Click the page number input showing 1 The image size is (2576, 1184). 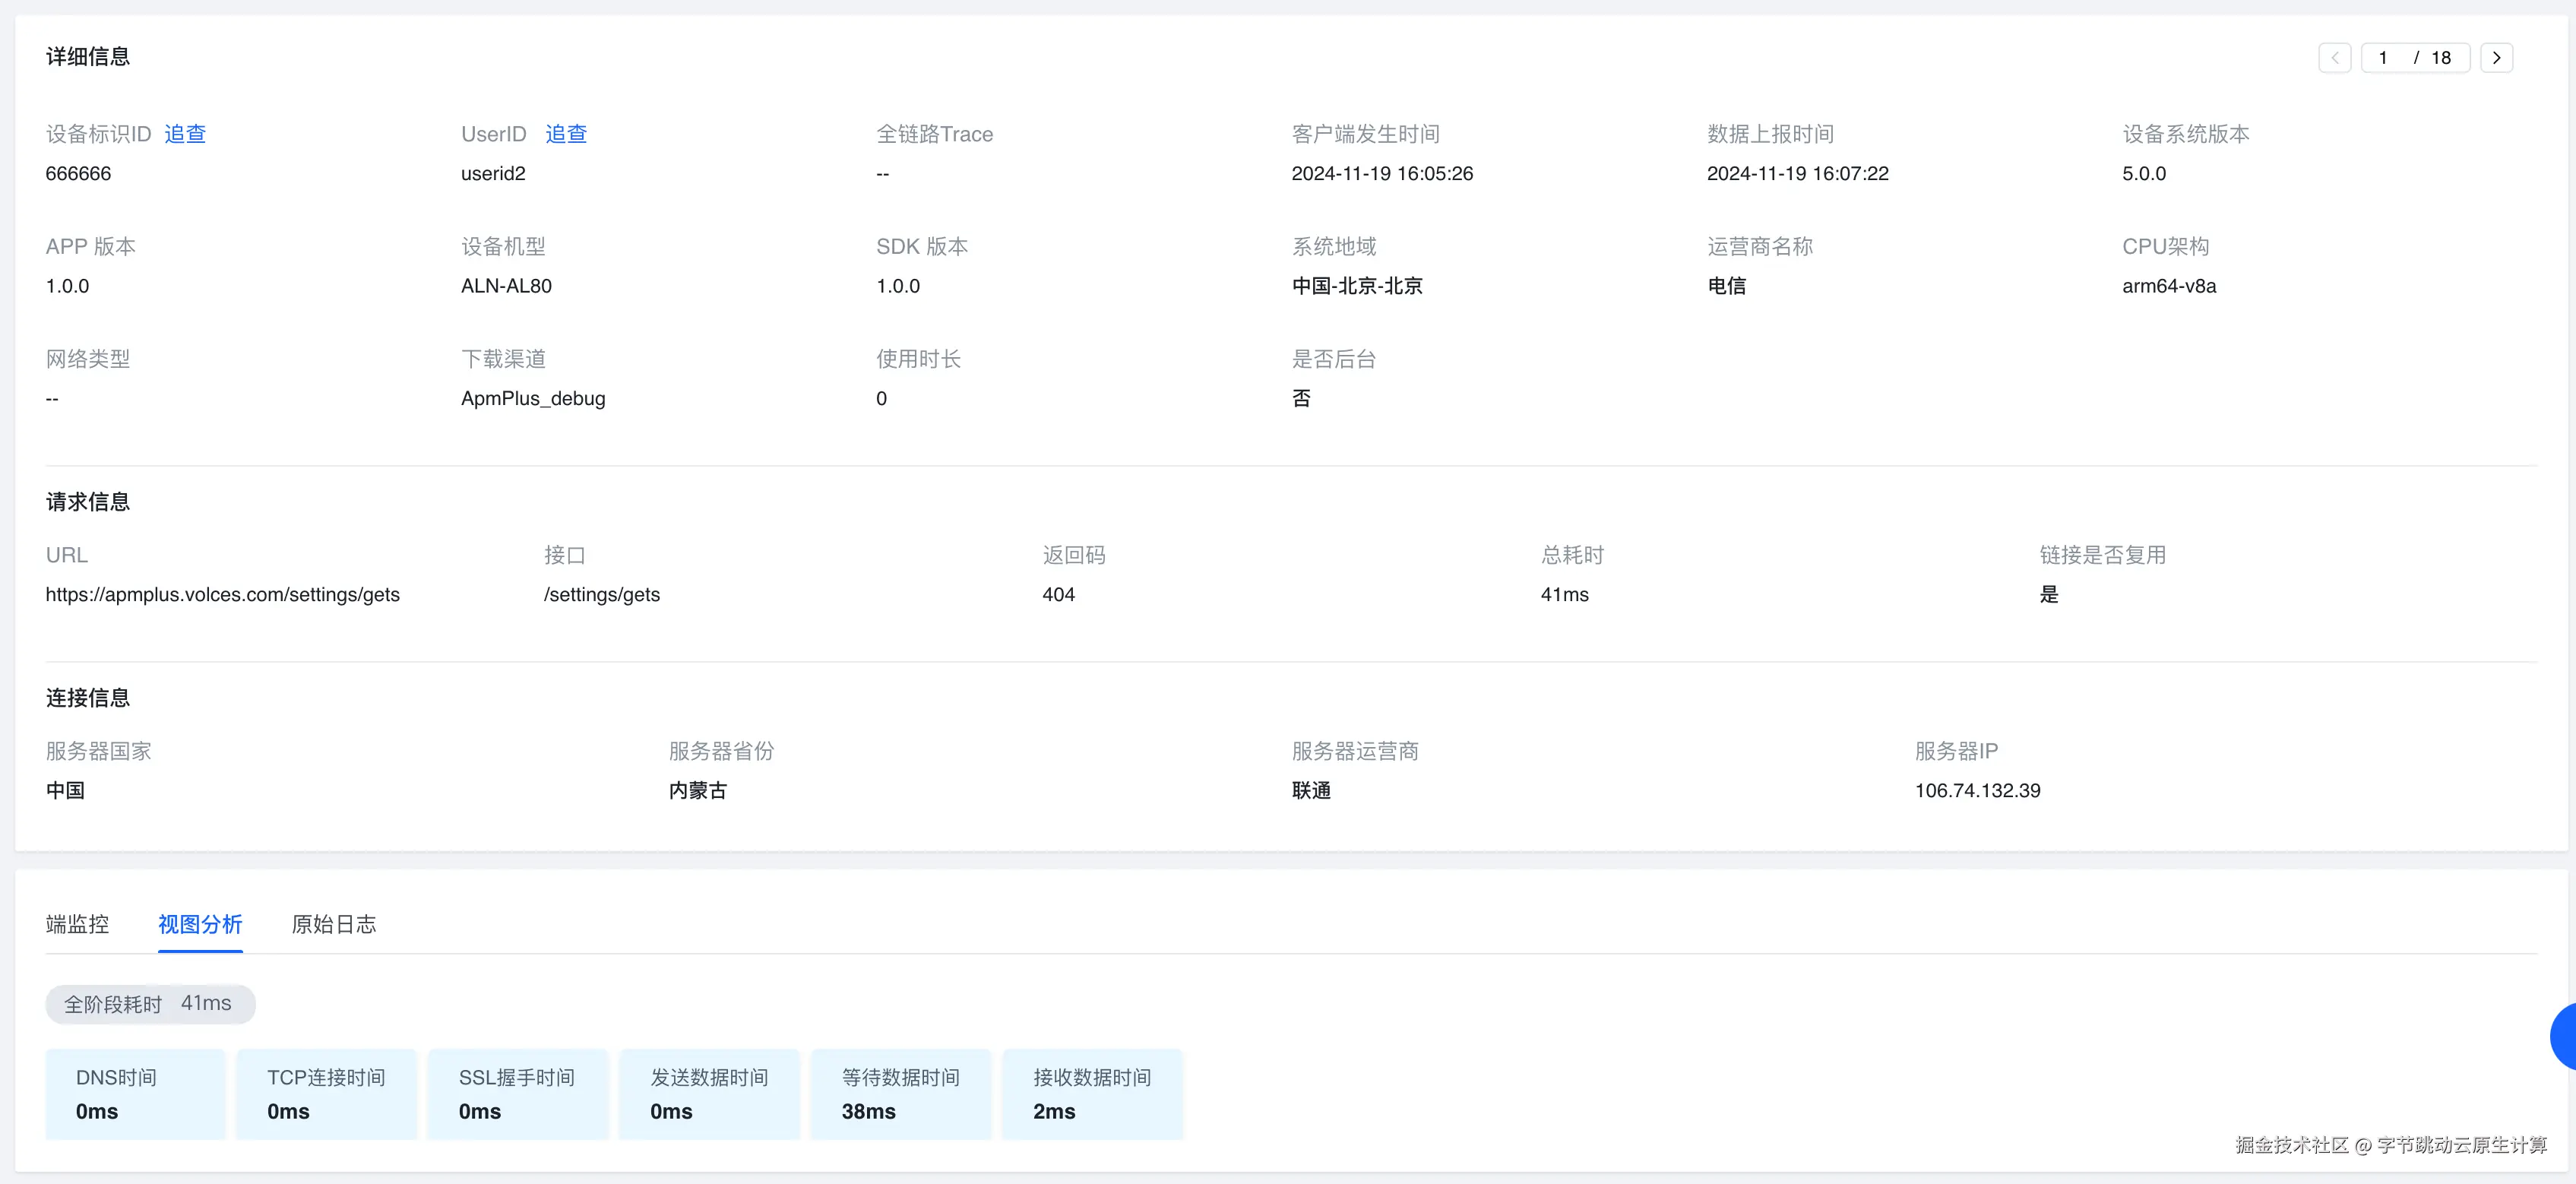pyautogui.click(x=2384, y=58)
